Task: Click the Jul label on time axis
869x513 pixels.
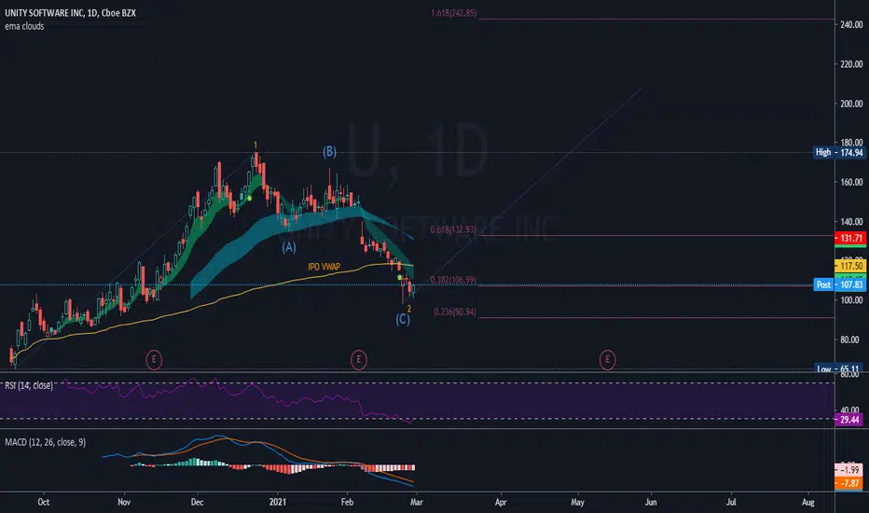Action: [732, 502]
